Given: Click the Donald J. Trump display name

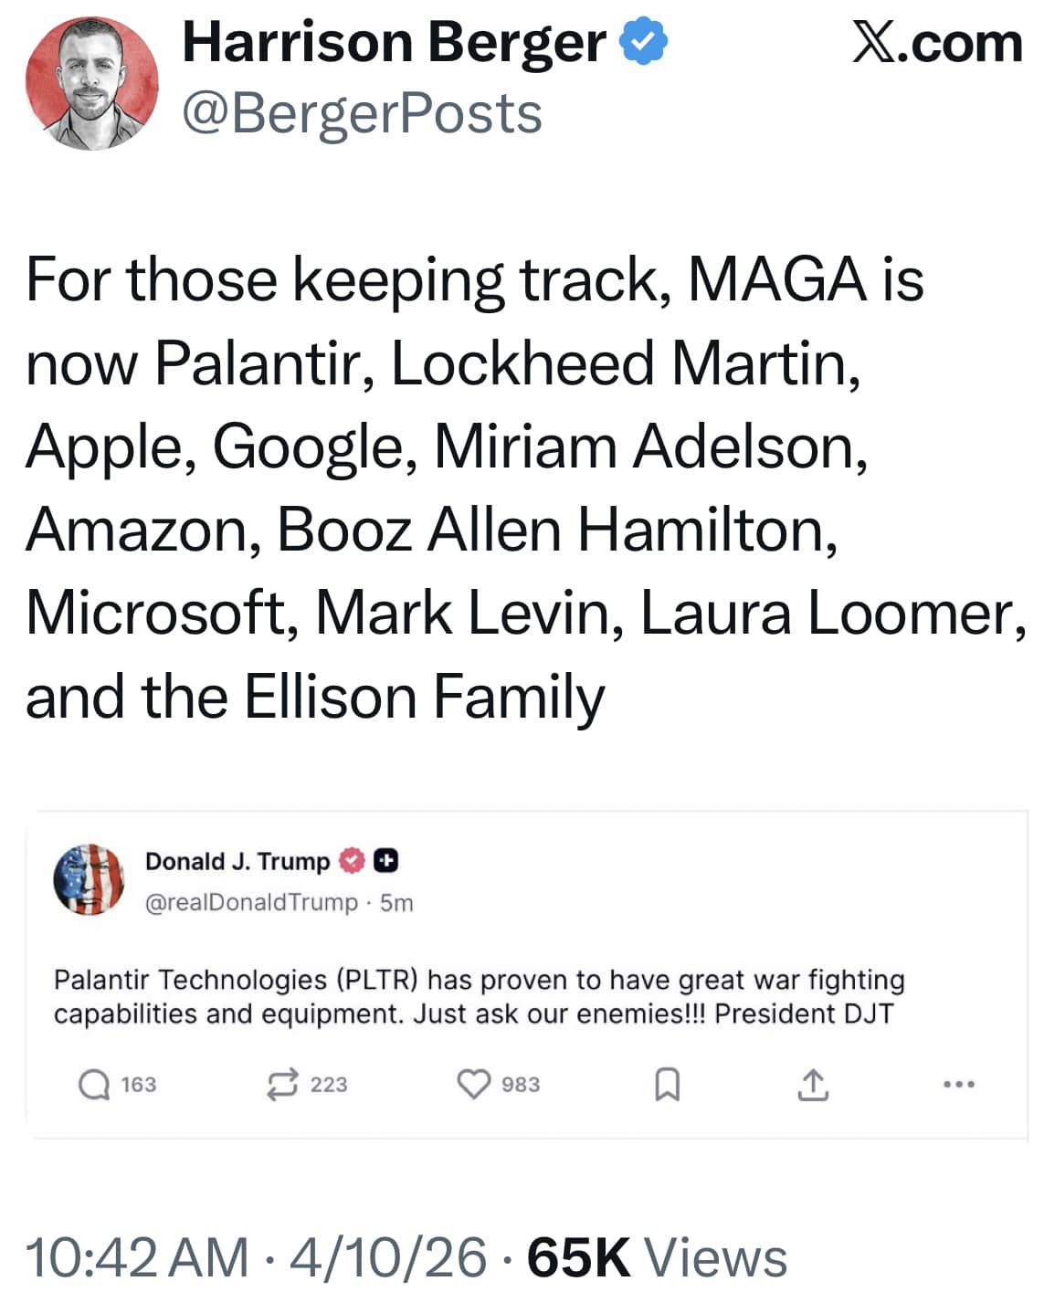Looking at the screenshot, I should click(237, 861).
